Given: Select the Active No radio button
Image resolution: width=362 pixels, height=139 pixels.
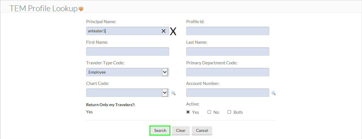Looking at the screenshot, I should coord(209,112).
